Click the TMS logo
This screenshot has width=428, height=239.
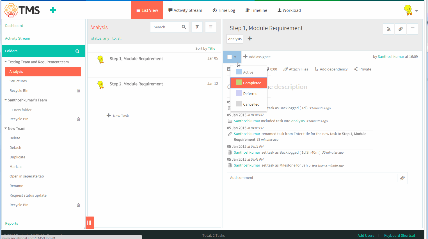[x=22, y=10]
